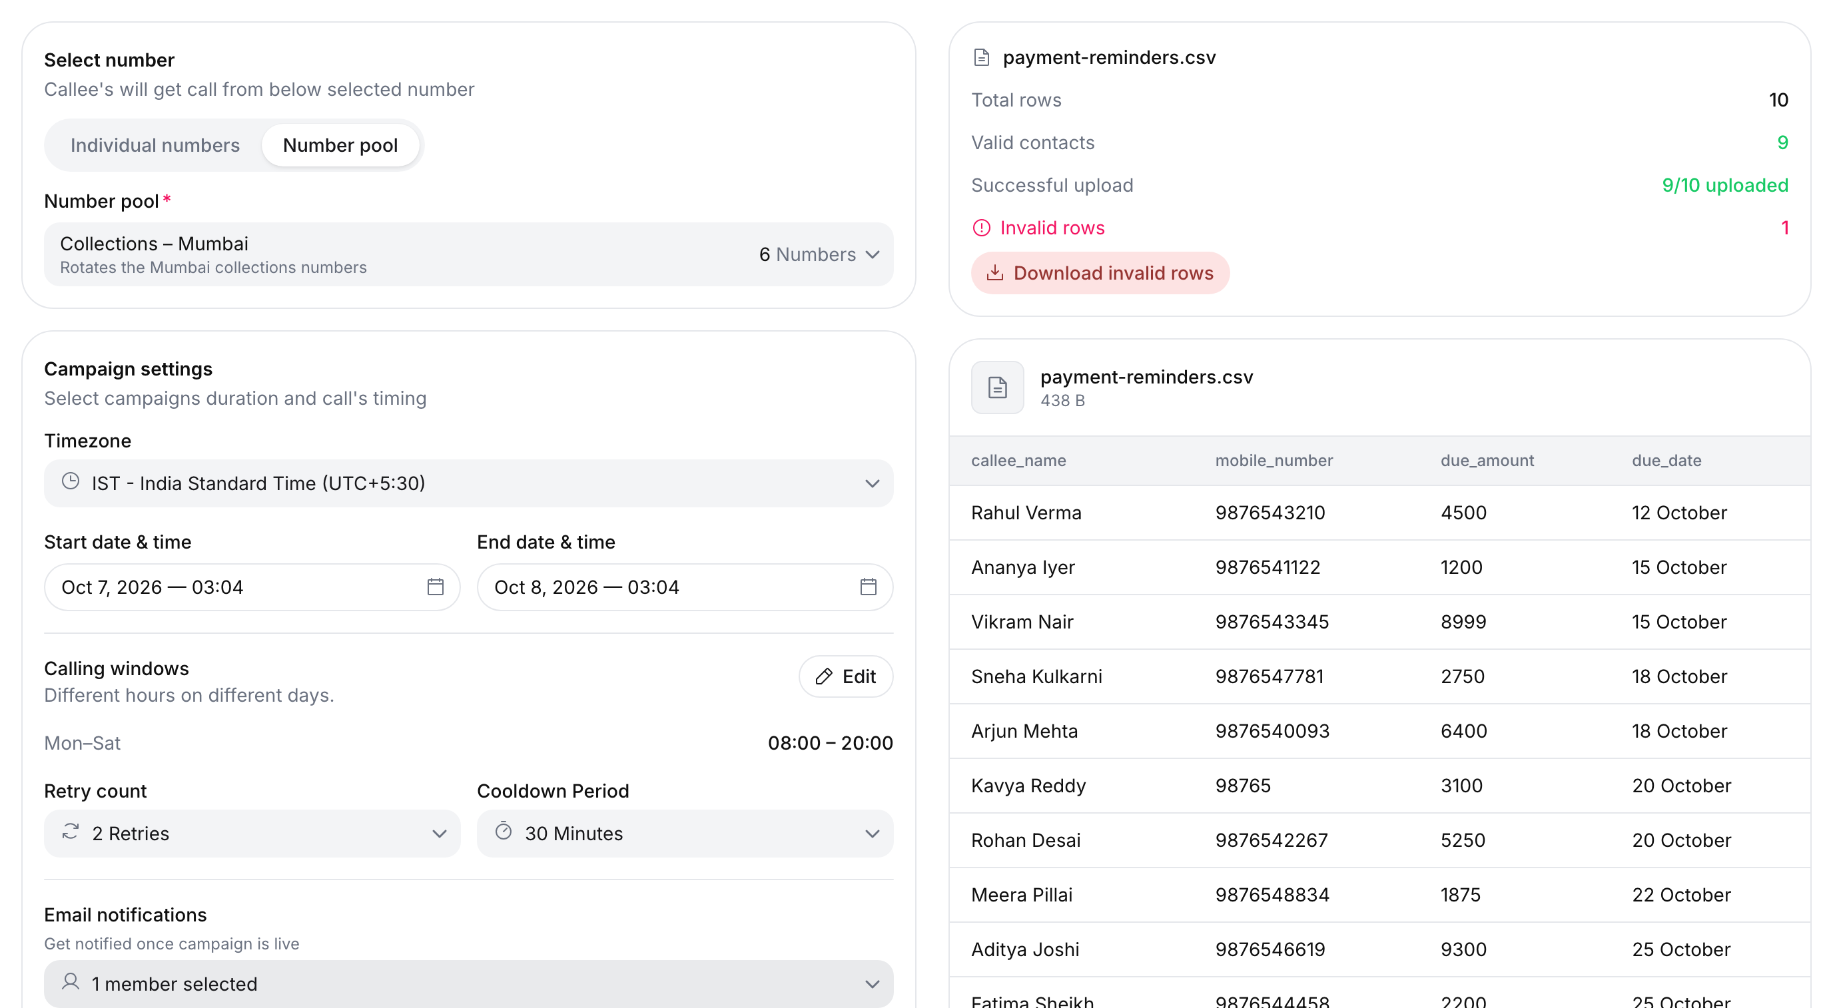The width and height of the screenshot is (1833, 1008).
Task: Click Meera Pillai's due date 22 October
Action: (x=1680, y=895)
